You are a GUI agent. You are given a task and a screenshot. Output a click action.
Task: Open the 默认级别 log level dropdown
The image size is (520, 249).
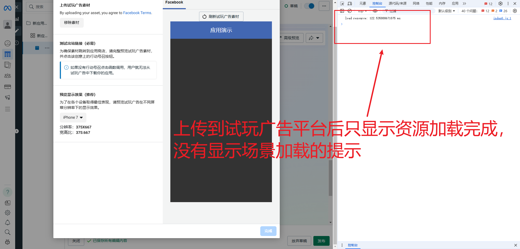pyautogui.click(x=447, y=11)
